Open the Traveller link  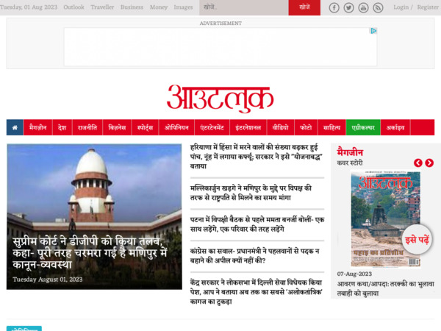pyautogui.click(x=102, y=7)
